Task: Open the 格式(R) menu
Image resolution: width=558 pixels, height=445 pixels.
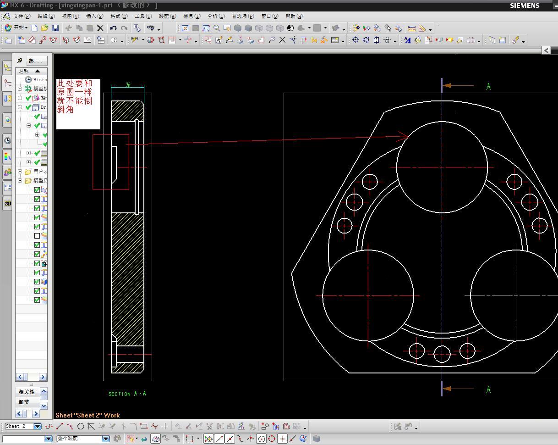Action: [119, 16]
